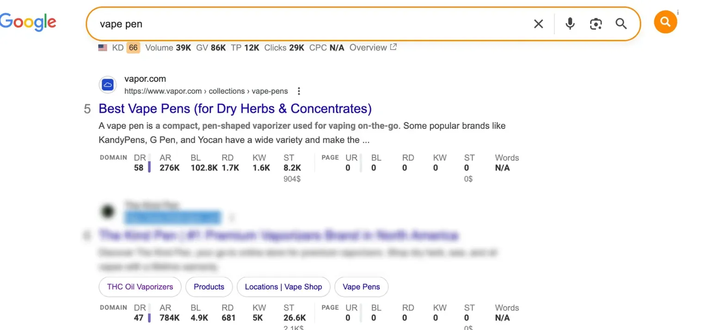The height and width of the screenshot is (330, 725).
Task: Click the vapor.com breadcrumb URL
Action: pyautogui.click(x=206, y=91)
